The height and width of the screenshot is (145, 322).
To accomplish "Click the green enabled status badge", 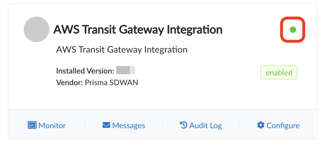I will tap(279, 72).
